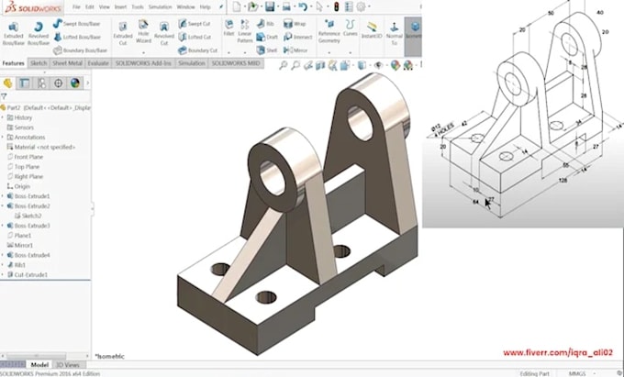Open the Tools menu
This screenshot has height=377, width=624.
pos(138,6)
